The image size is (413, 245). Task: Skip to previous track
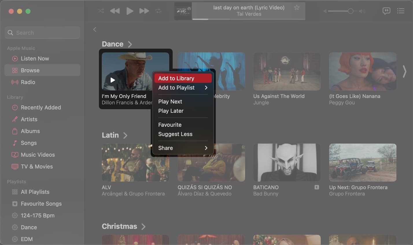tap(115, 11)
